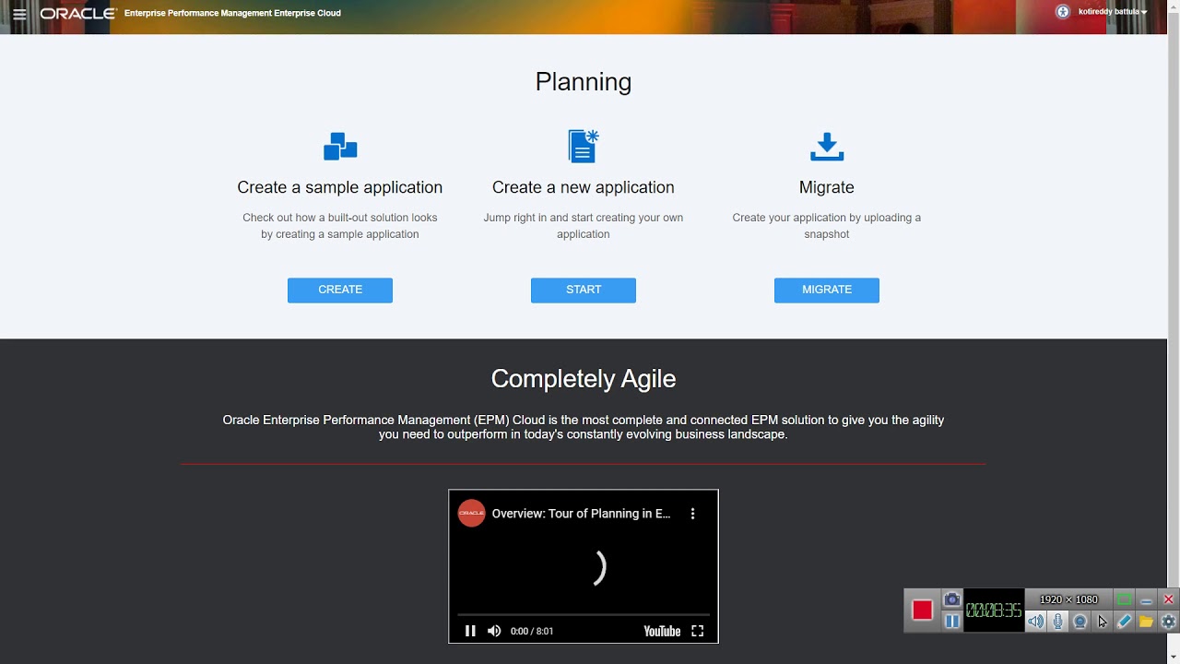Click the MIGRATE button
This screenshot has width=1180, height=664.
tap(827, 290)
